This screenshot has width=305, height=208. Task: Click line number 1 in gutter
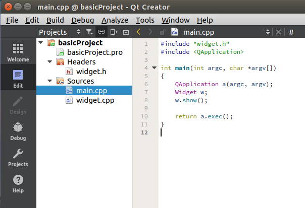click(x=146, y=44)
